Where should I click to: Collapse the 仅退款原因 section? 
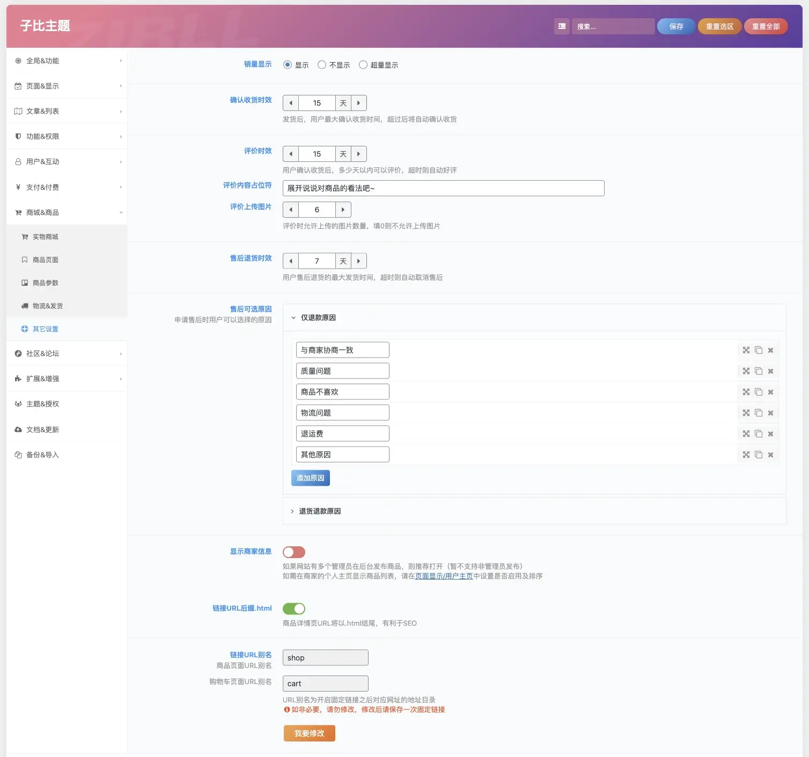[x=318, y=318]
